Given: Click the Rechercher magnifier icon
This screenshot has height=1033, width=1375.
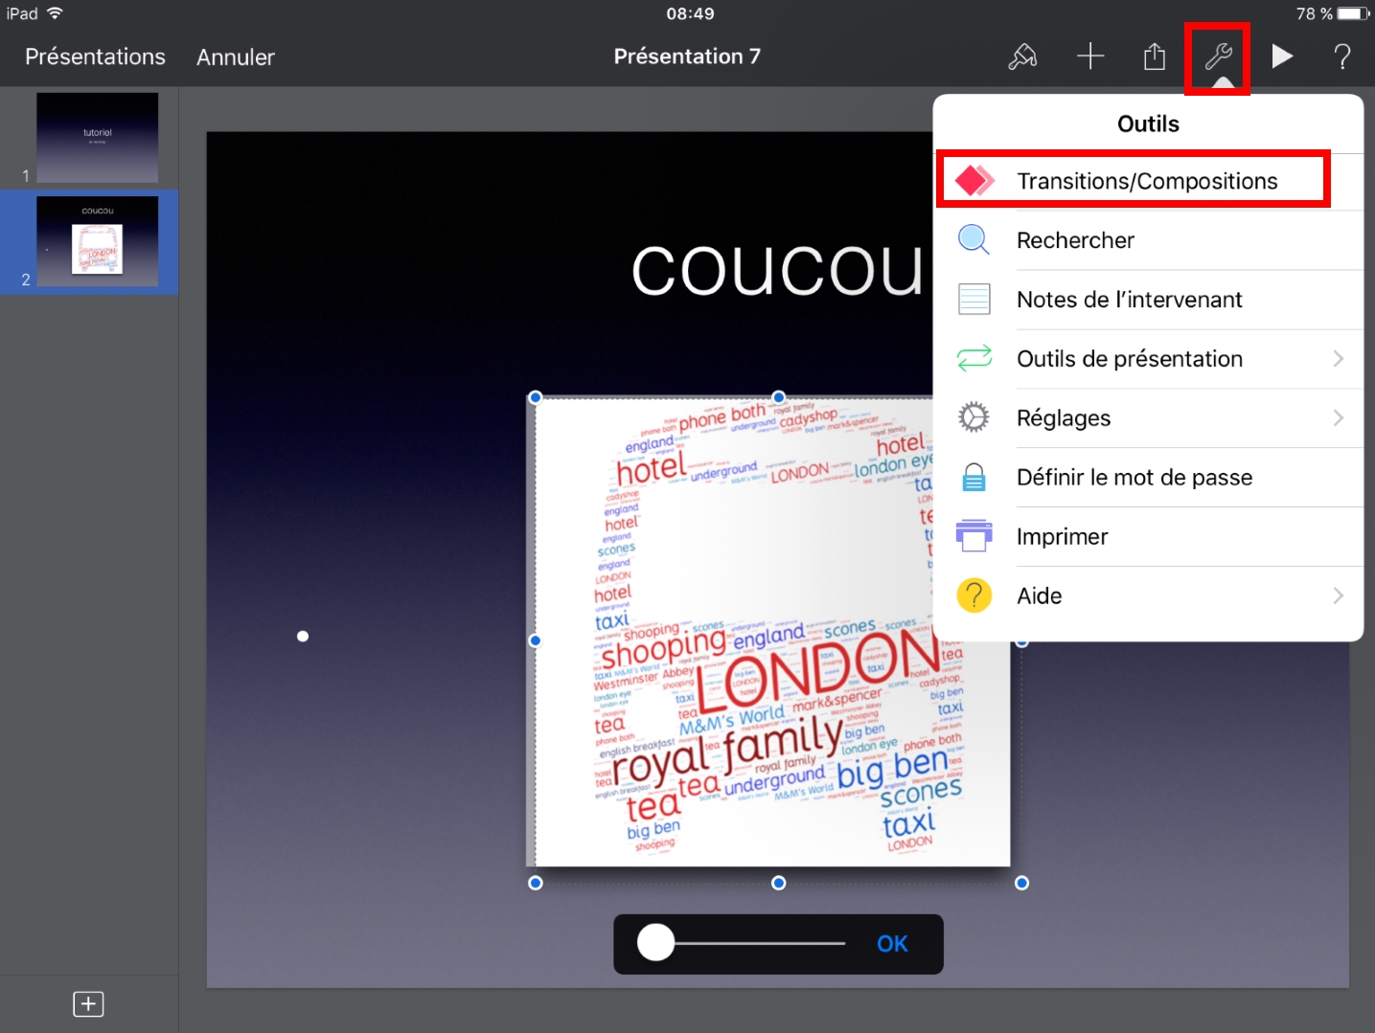Looking at the screenshot, I should pyautogui.click(x=974, y=240).
